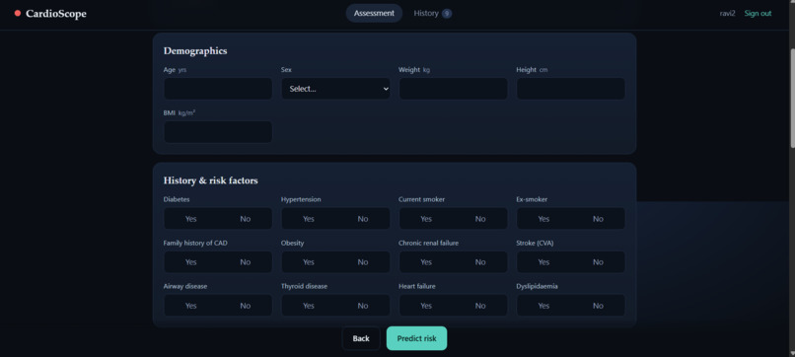
Task: Select Yes for Airway disease
Action: point(191,306)
